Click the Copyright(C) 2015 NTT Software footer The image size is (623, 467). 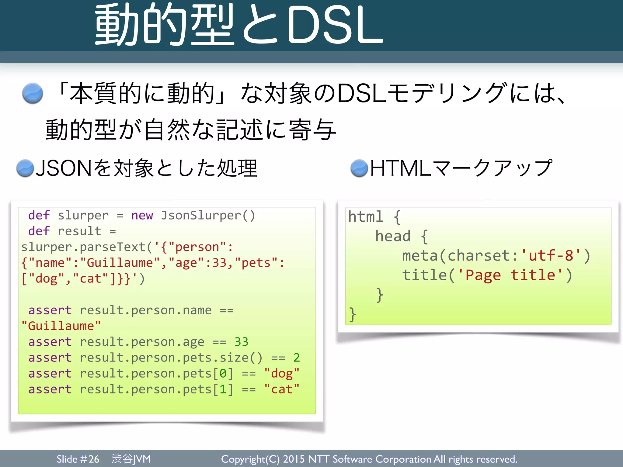369,459
